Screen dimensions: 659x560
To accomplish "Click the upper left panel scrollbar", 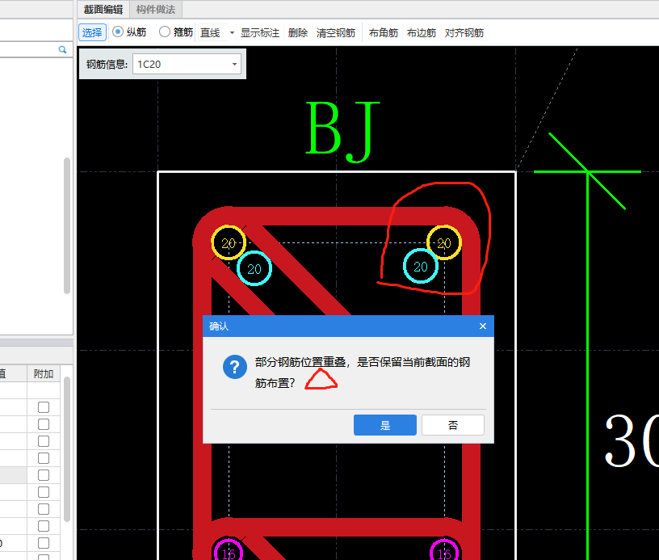I will pyautogui.click(x=67, y=225).
